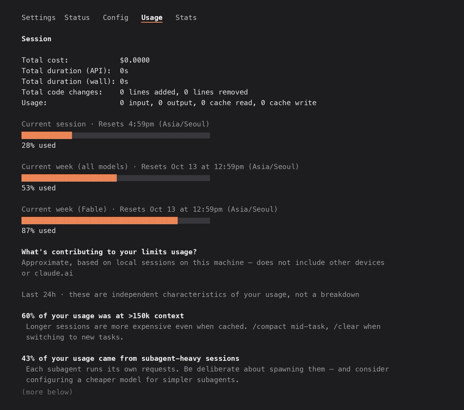Click the '53% used' text
This screenshot has width=464, height=410.
pyautogui.click(x=39, y=188)
